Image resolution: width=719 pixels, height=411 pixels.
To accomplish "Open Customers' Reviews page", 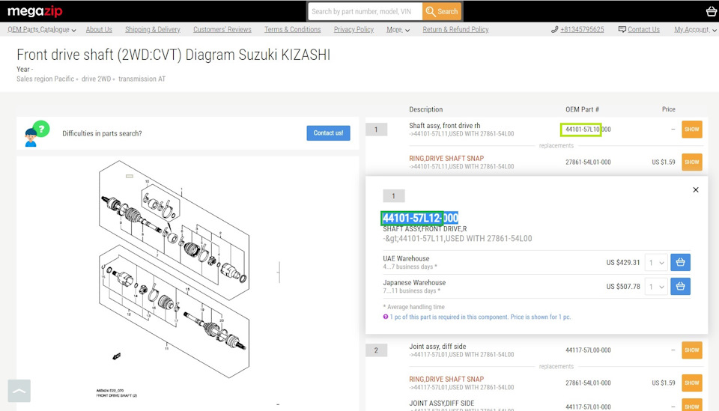I will point(222,29).
